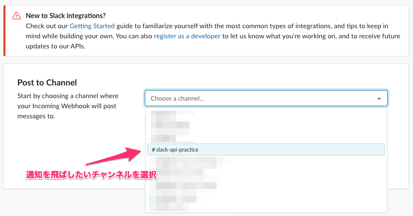Click the New to Slack integrations heading

pyautogui.click(x=65, y=16)
